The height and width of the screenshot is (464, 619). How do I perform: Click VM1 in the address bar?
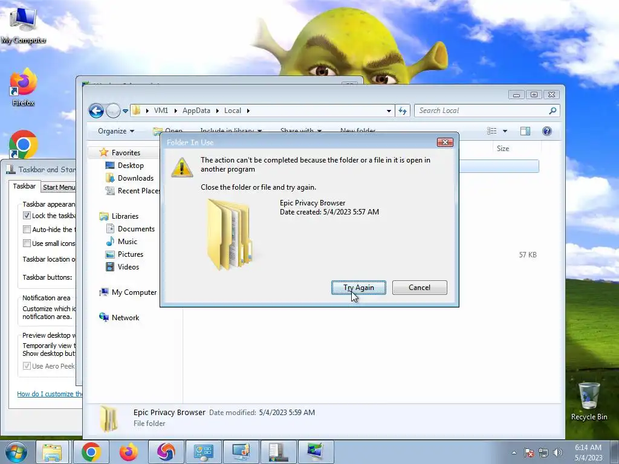pos(161,111)
